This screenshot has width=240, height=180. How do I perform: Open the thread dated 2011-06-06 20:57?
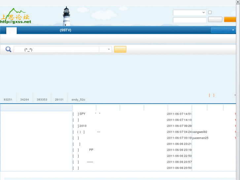(83, 162)
